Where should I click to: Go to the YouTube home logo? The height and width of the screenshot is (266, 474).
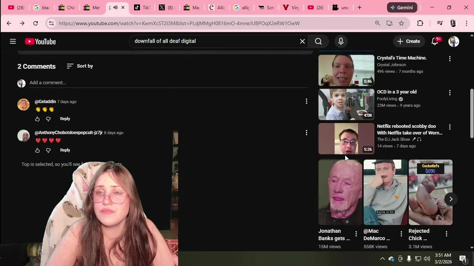coord(40,42)
